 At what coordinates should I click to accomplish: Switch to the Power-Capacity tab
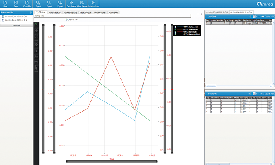click(x=55, y=12)
